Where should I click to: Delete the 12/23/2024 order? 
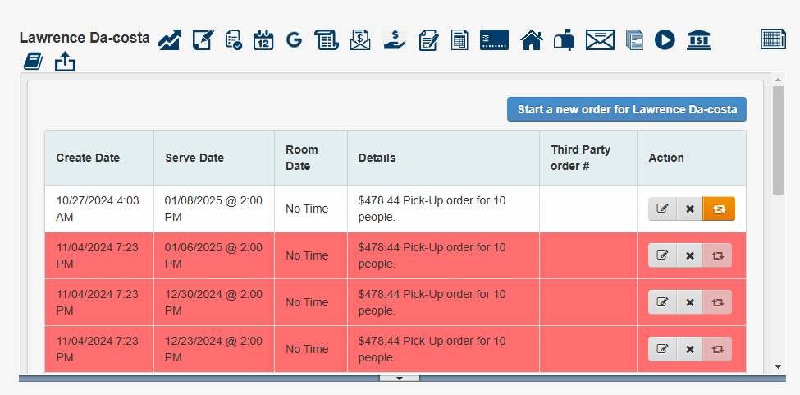click(690, 349)
